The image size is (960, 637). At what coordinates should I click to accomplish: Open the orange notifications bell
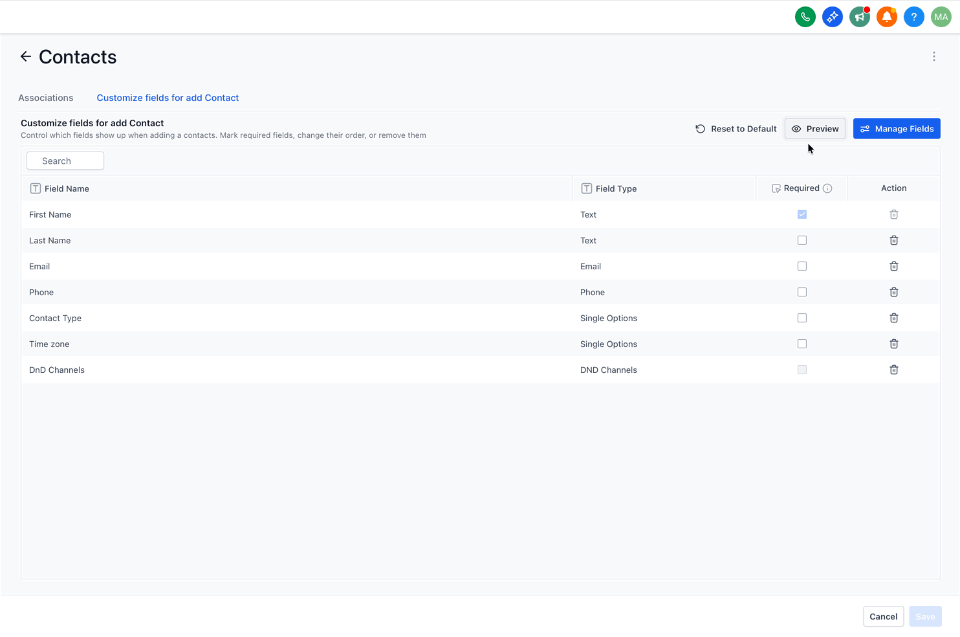click(x=887, y=17)
